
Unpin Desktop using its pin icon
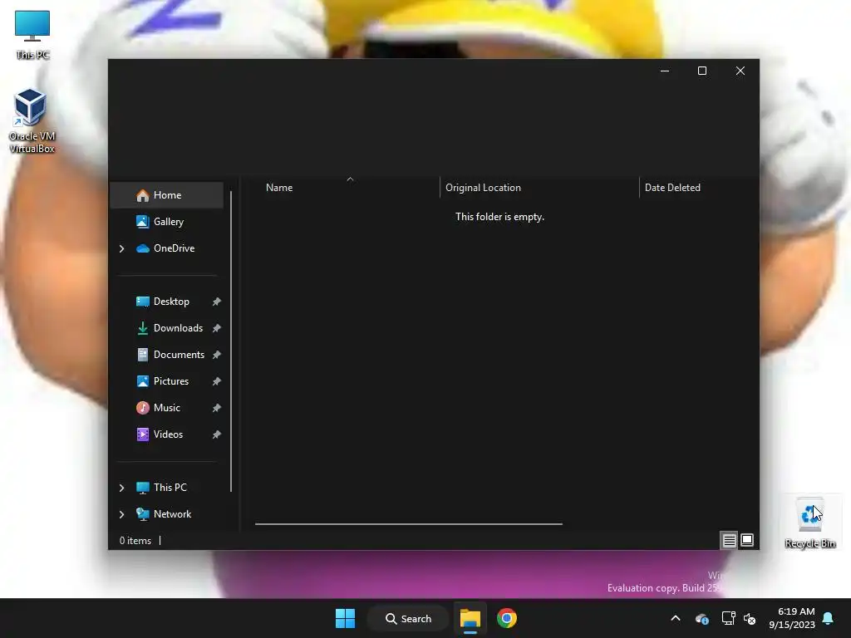(x=217, y=302)
